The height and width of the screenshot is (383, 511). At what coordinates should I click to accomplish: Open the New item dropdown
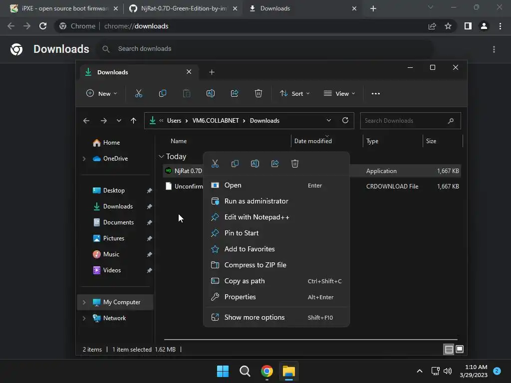102,93
